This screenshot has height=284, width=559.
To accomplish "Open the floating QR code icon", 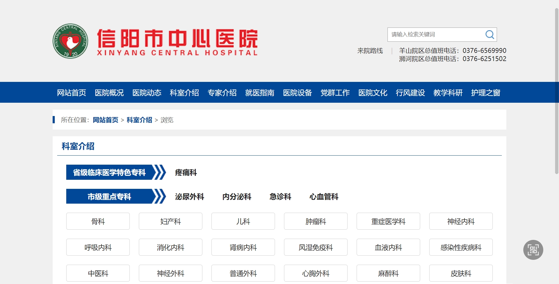I will click(533, 250).
